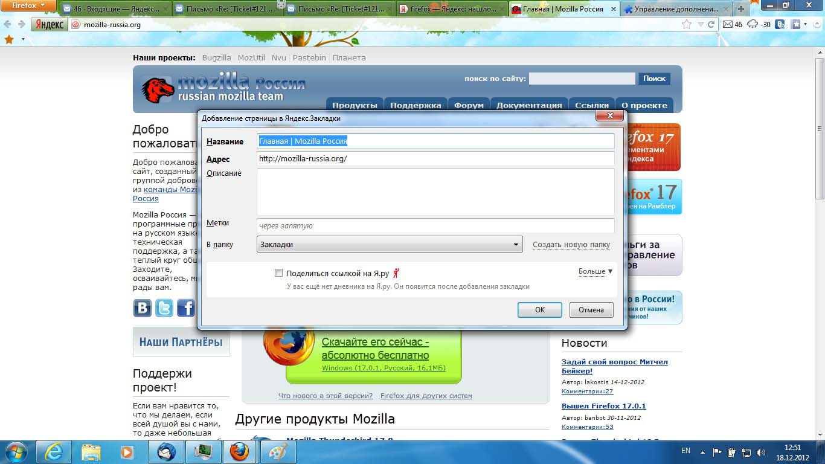Open a new tab with the plus button
The image size is (825, 464).
[x=741, y=9]
